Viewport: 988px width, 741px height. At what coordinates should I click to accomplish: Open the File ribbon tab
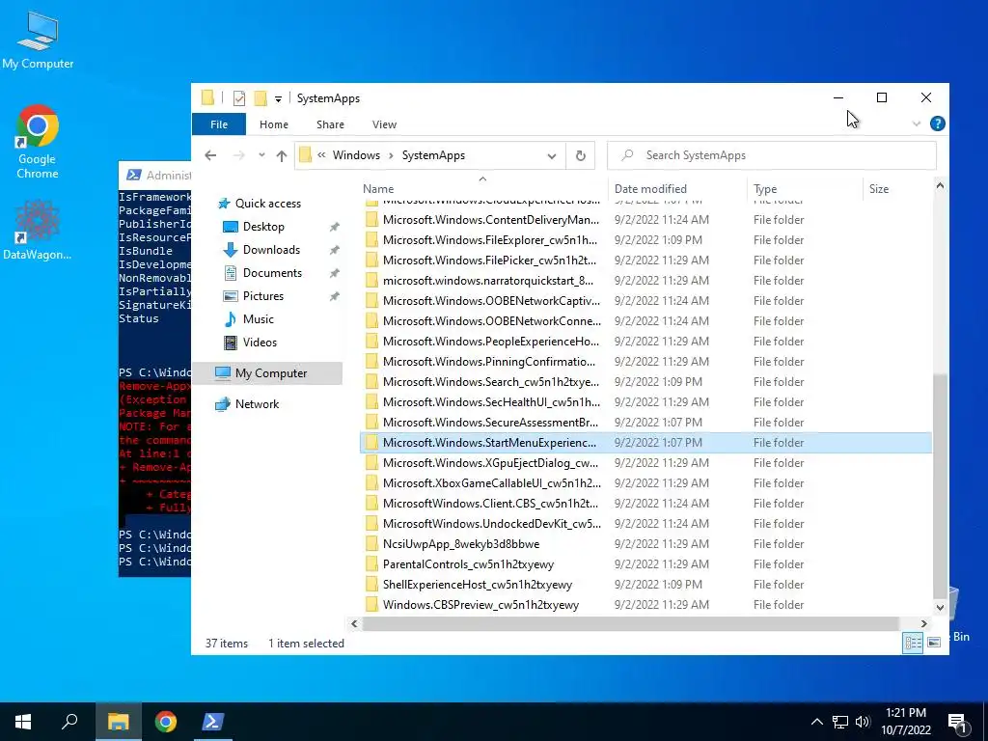219,124
